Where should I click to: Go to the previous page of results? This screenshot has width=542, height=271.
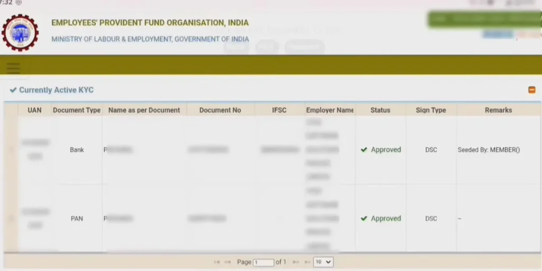228,263
